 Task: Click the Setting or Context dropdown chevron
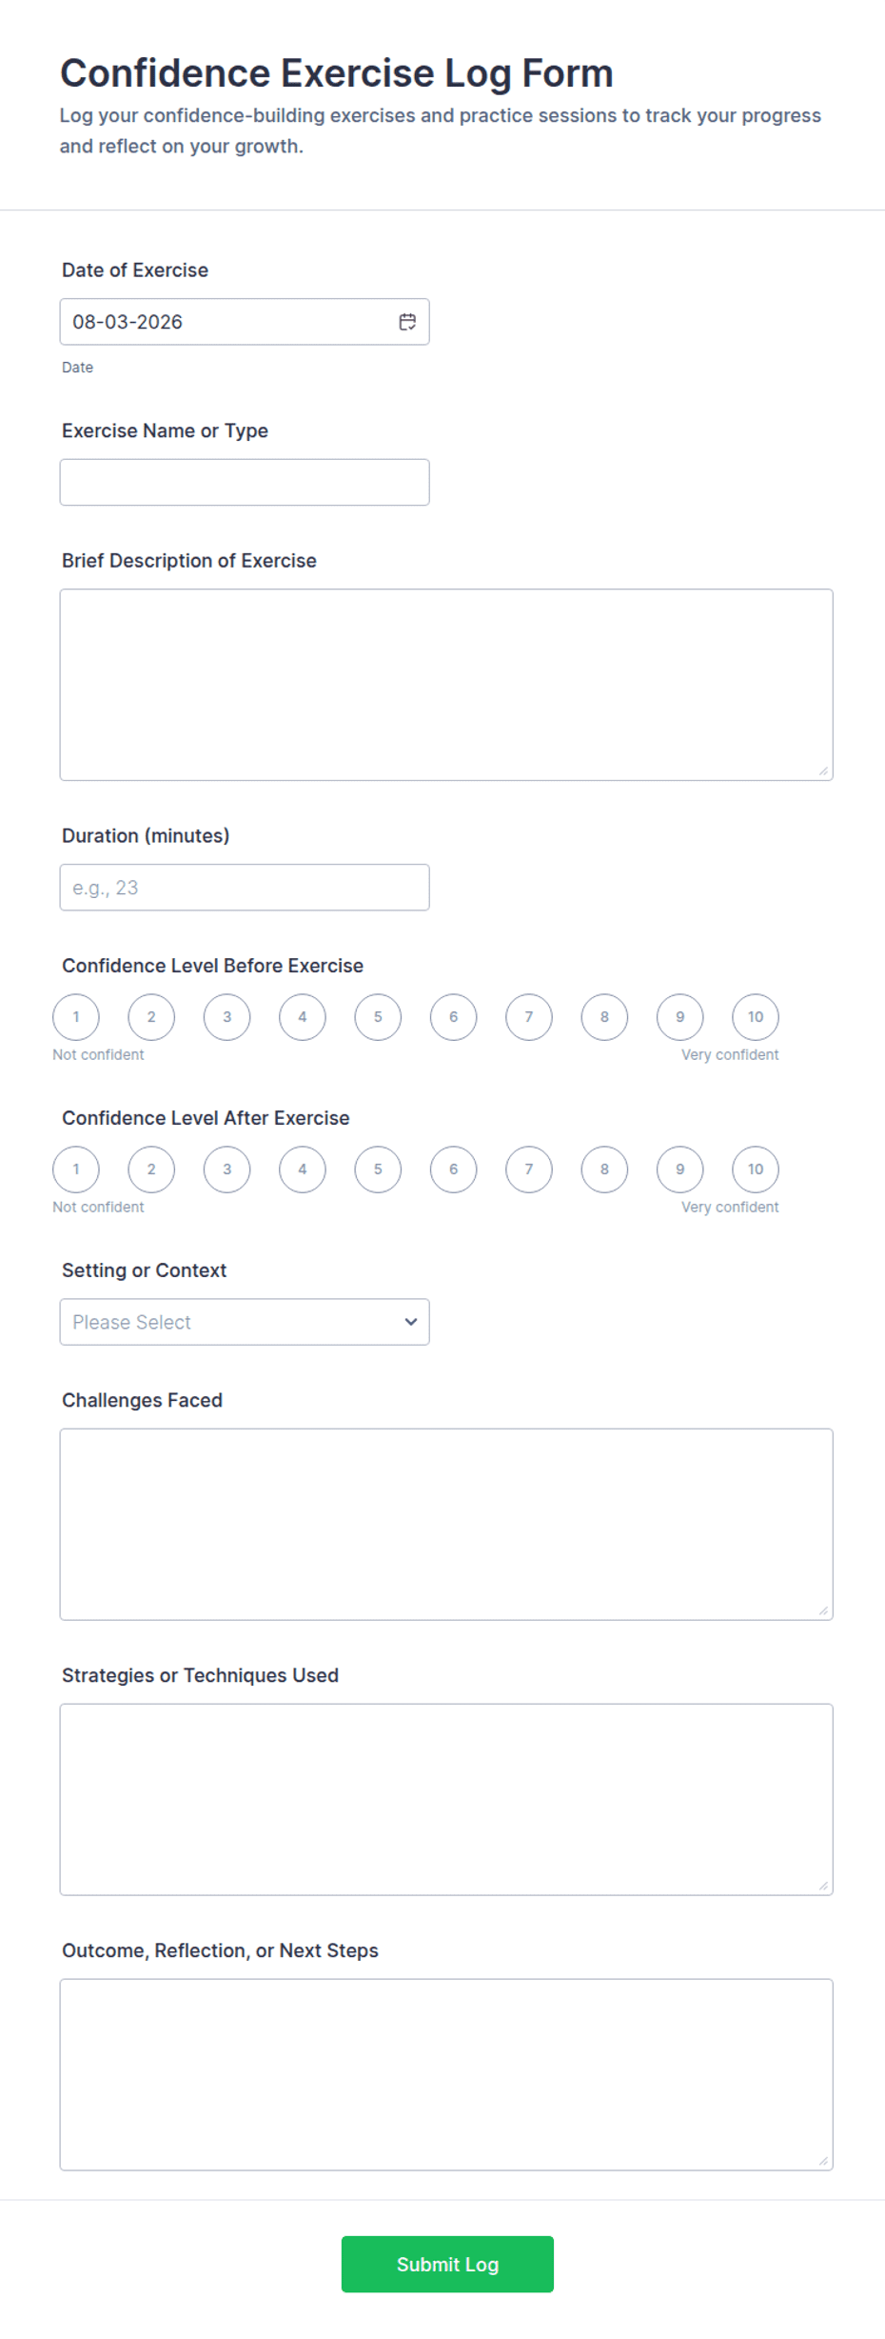click(x=411, y=1322)
